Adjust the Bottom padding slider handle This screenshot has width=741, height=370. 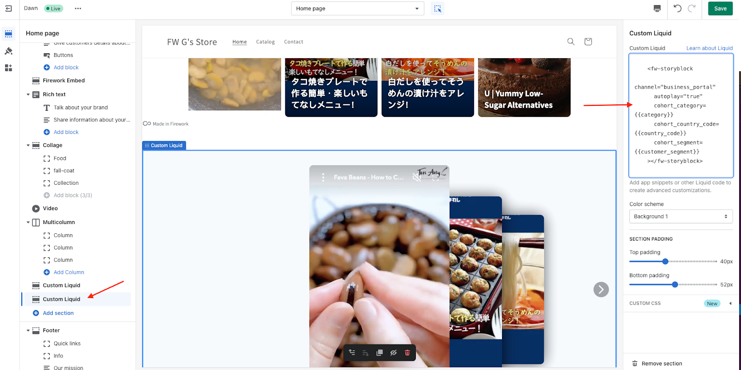coord(675,285)
